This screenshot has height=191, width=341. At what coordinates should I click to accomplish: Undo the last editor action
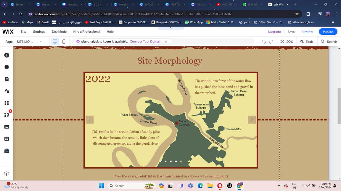point(264,42)
